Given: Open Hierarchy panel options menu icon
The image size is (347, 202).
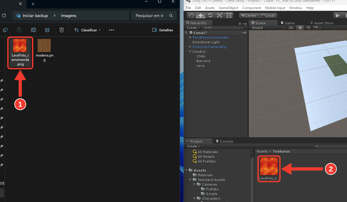Looking at the screenshot, I should pos(245,23).
